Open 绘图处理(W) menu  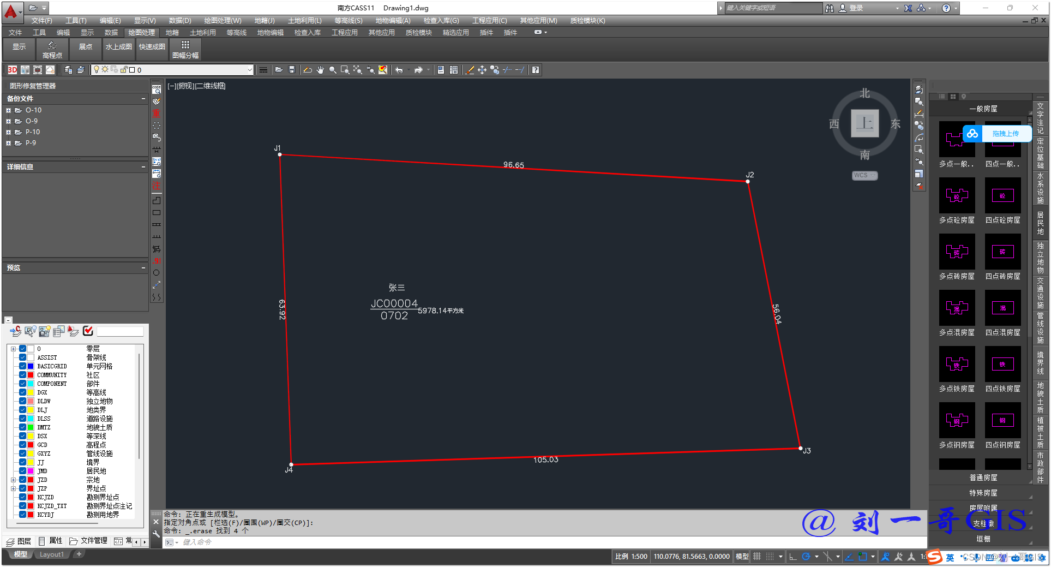tap(223, 21)
